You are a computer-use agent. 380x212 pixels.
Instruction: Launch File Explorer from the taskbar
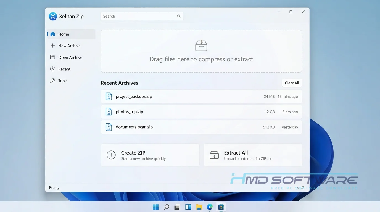point(199,207)
